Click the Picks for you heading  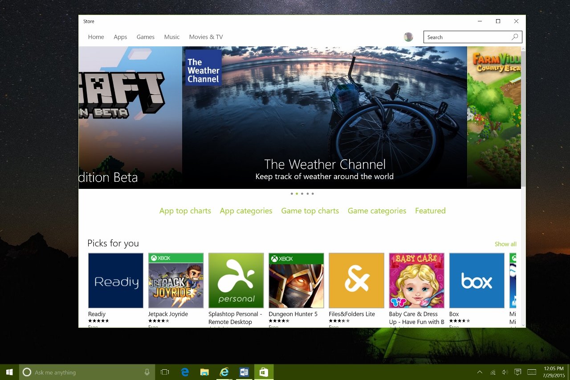click(113, 243)
